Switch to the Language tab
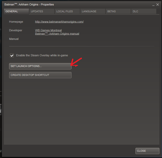162x158 pixels. 93,11
